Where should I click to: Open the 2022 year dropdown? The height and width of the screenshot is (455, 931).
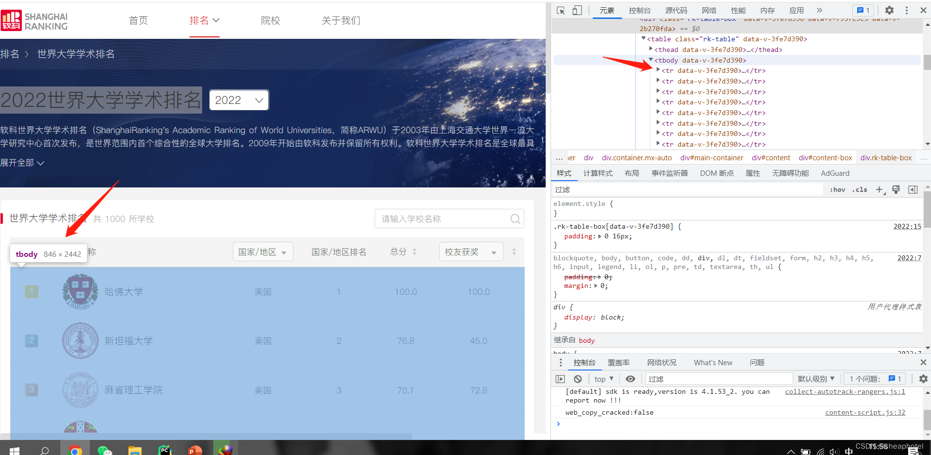pyautogui.click(x=239, y=100)
